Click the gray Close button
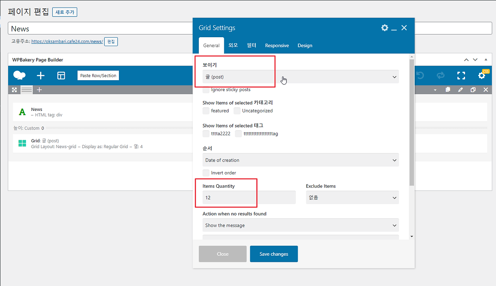496x286 pixels. pos(223,254)
